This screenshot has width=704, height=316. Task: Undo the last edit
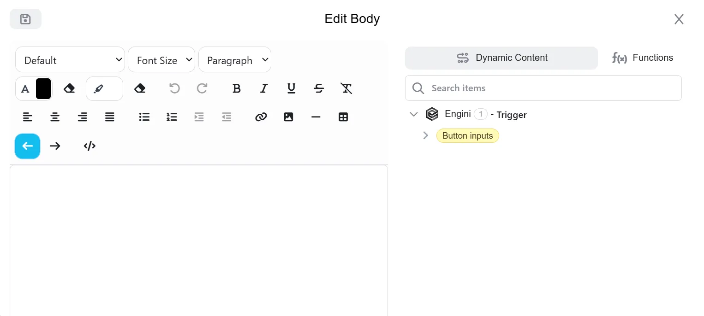174,88
